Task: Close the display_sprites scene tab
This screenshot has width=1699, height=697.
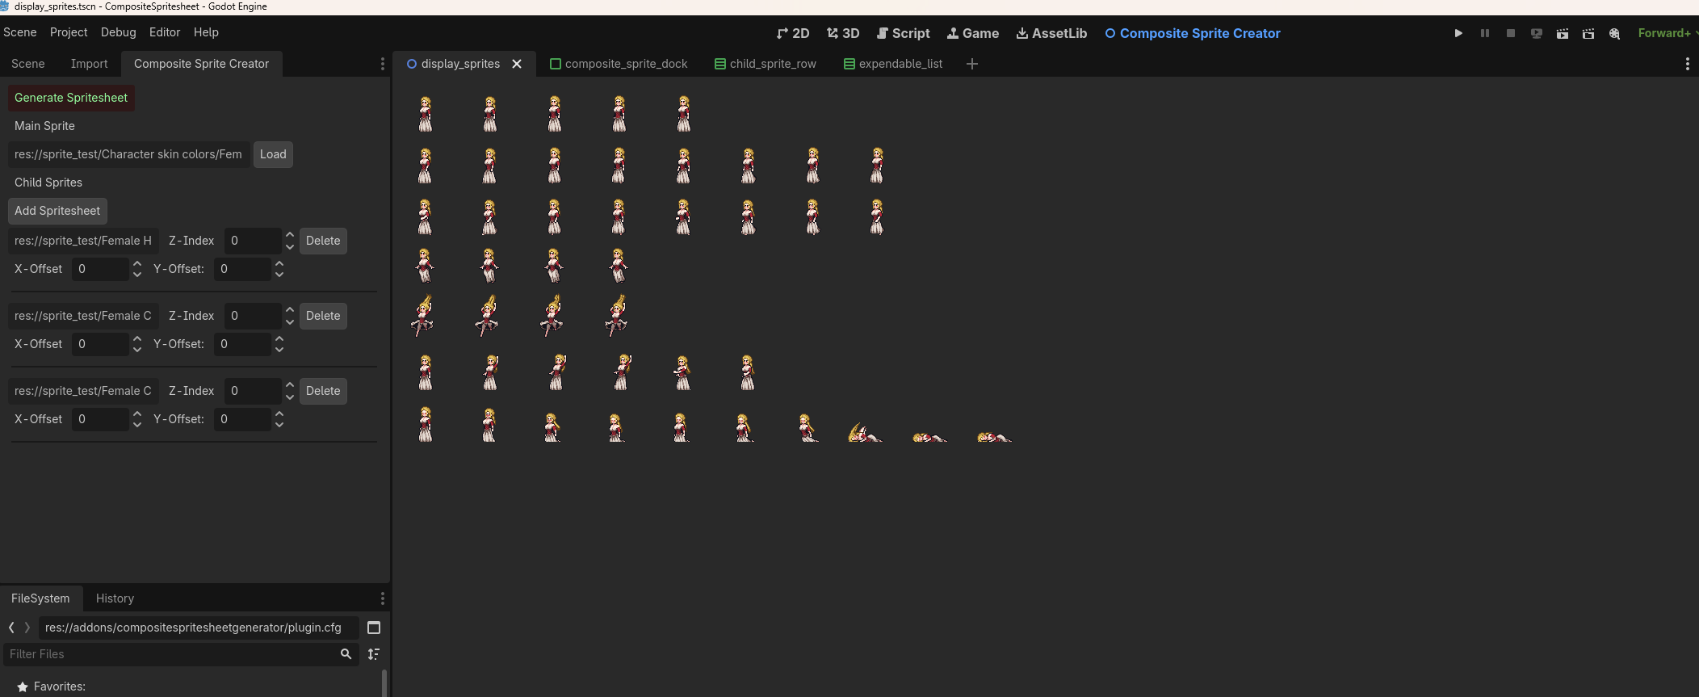Action: 517,64
